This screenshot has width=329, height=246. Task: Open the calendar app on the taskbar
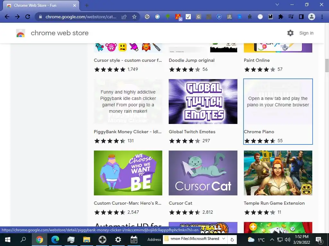(134, 240)
